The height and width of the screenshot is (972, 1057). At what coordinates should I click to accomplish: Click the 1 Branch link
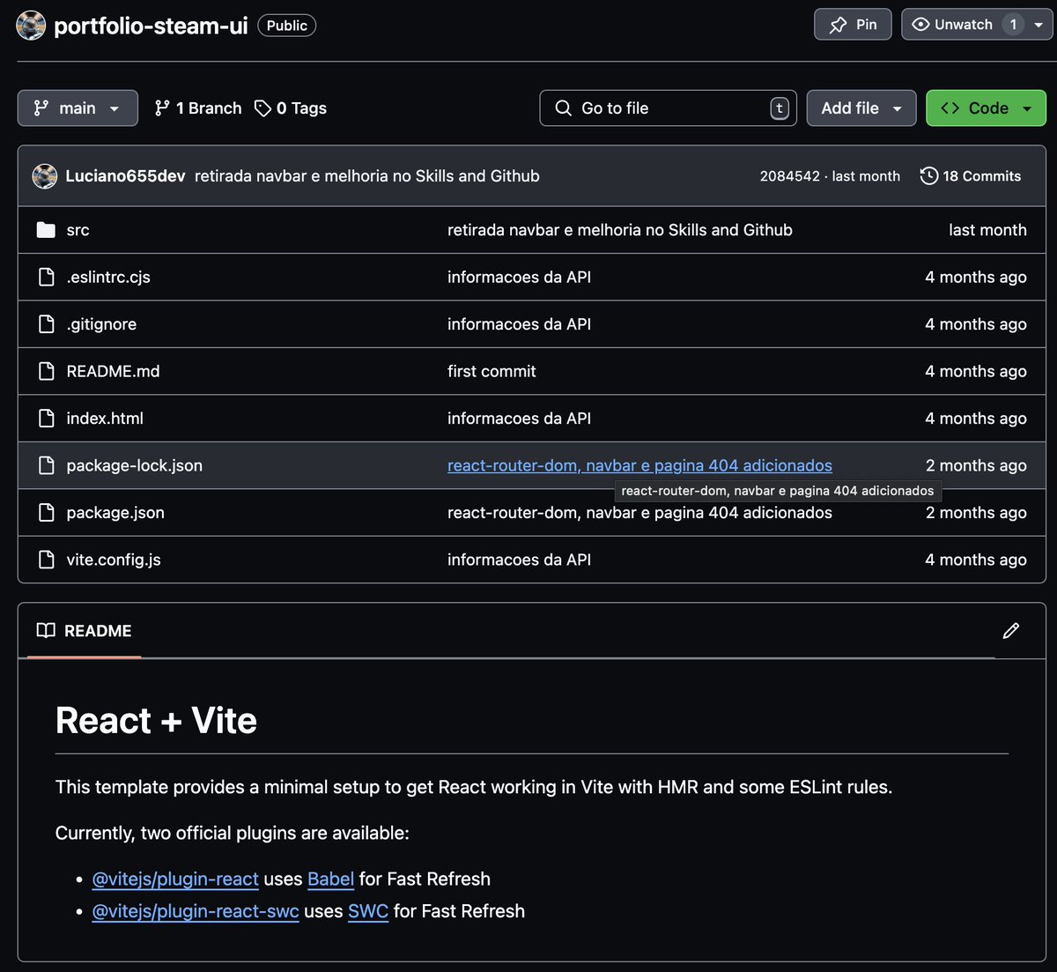(198, 108)
